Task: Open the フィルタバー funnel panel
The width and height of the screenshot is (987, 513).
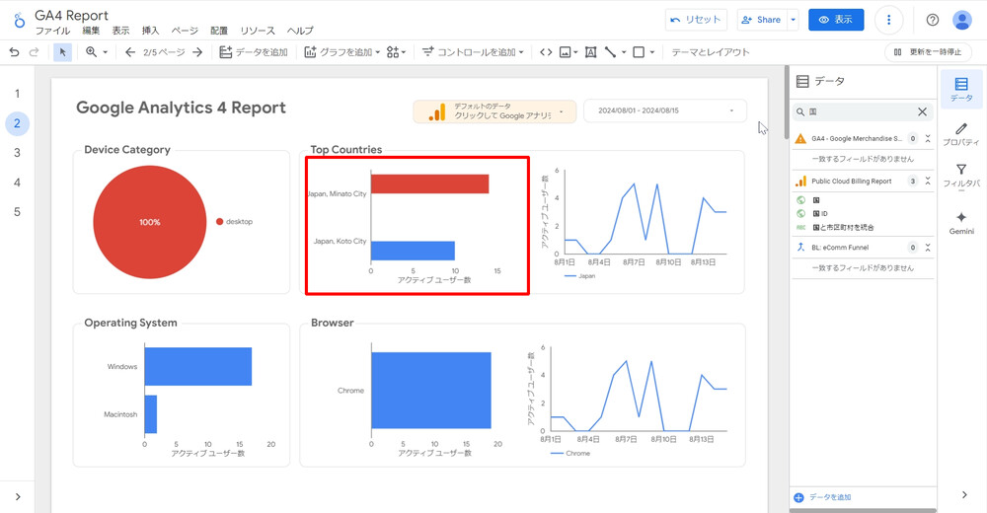Action: (961, 176)
